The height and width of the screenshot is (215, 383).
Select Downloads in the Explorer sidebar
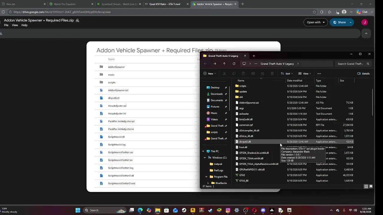point(216,94)
